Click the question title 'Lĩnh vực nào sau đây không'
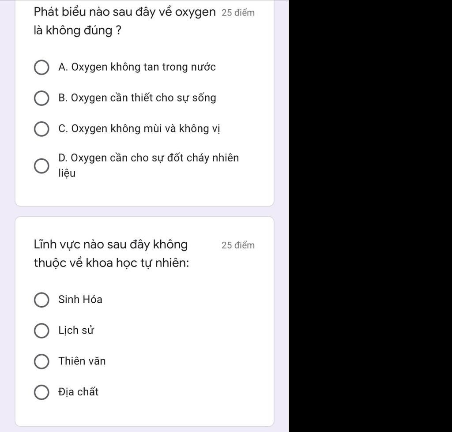This screenshot has width=452, height=432. point(111,244)
